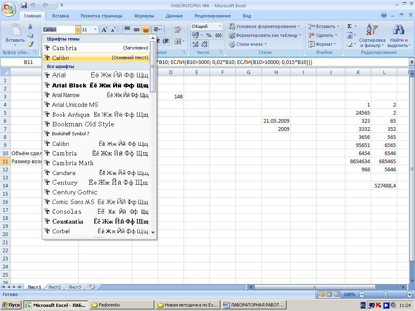
Task: Switch to Page Break Preview in status bar
Action: pos(337,294)
